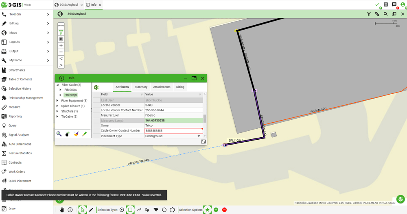
Task: Select the Pan hand tool
Action: pos(61,210)
